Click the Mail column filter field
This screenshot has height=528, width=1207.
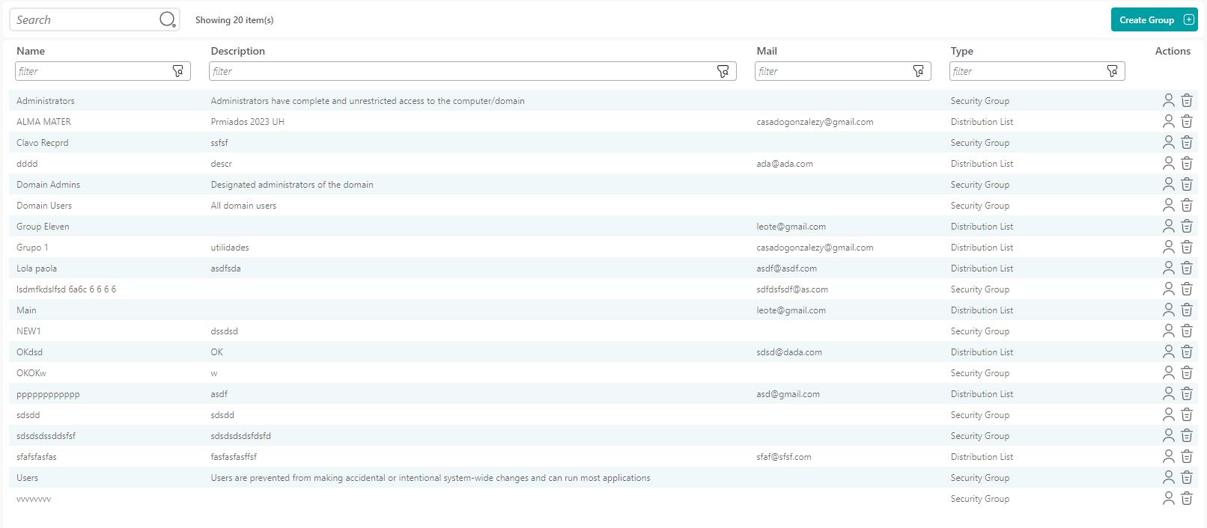tap(842, 71)
